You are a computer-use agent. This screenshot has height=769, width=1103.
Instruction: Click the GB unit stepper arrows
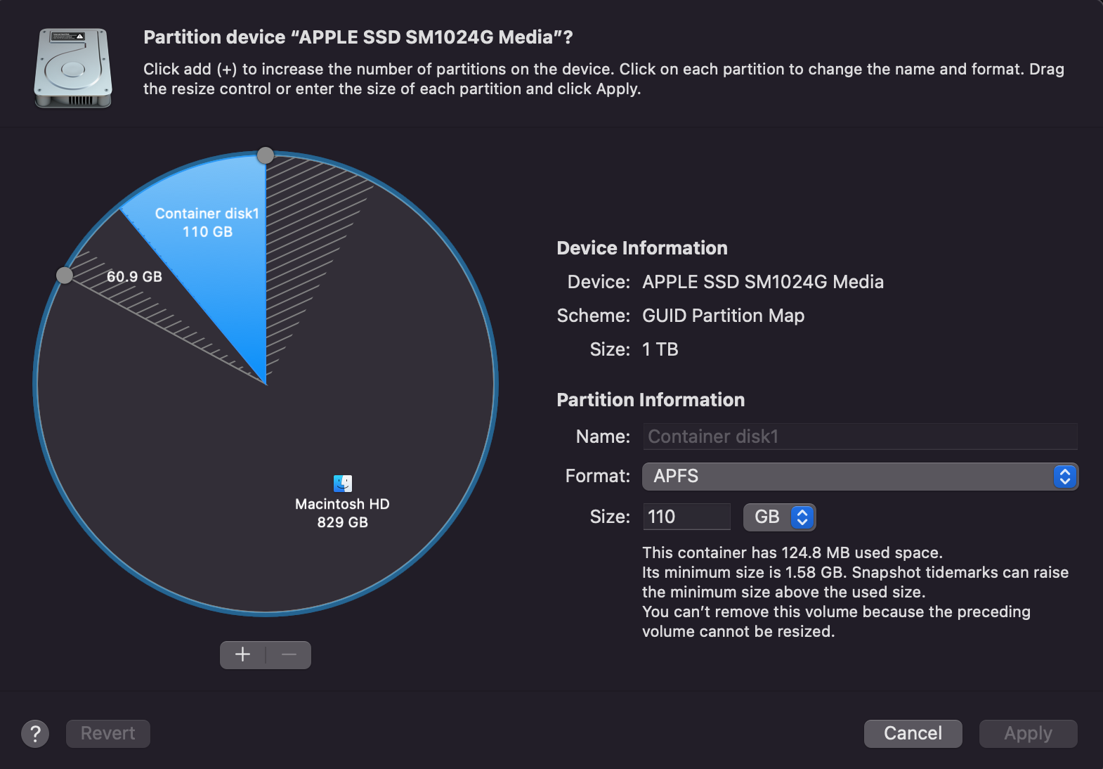802,517
